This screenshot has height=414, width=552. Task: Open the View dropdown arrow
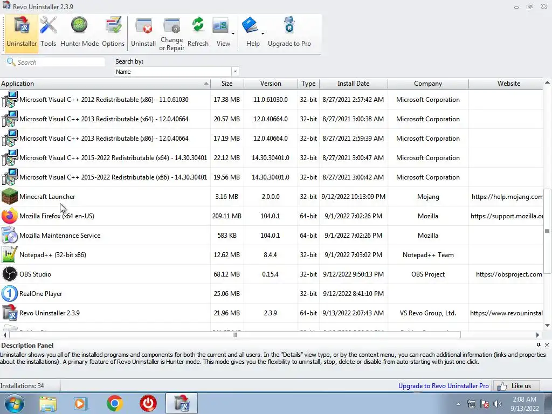click(x=233, y=34)
